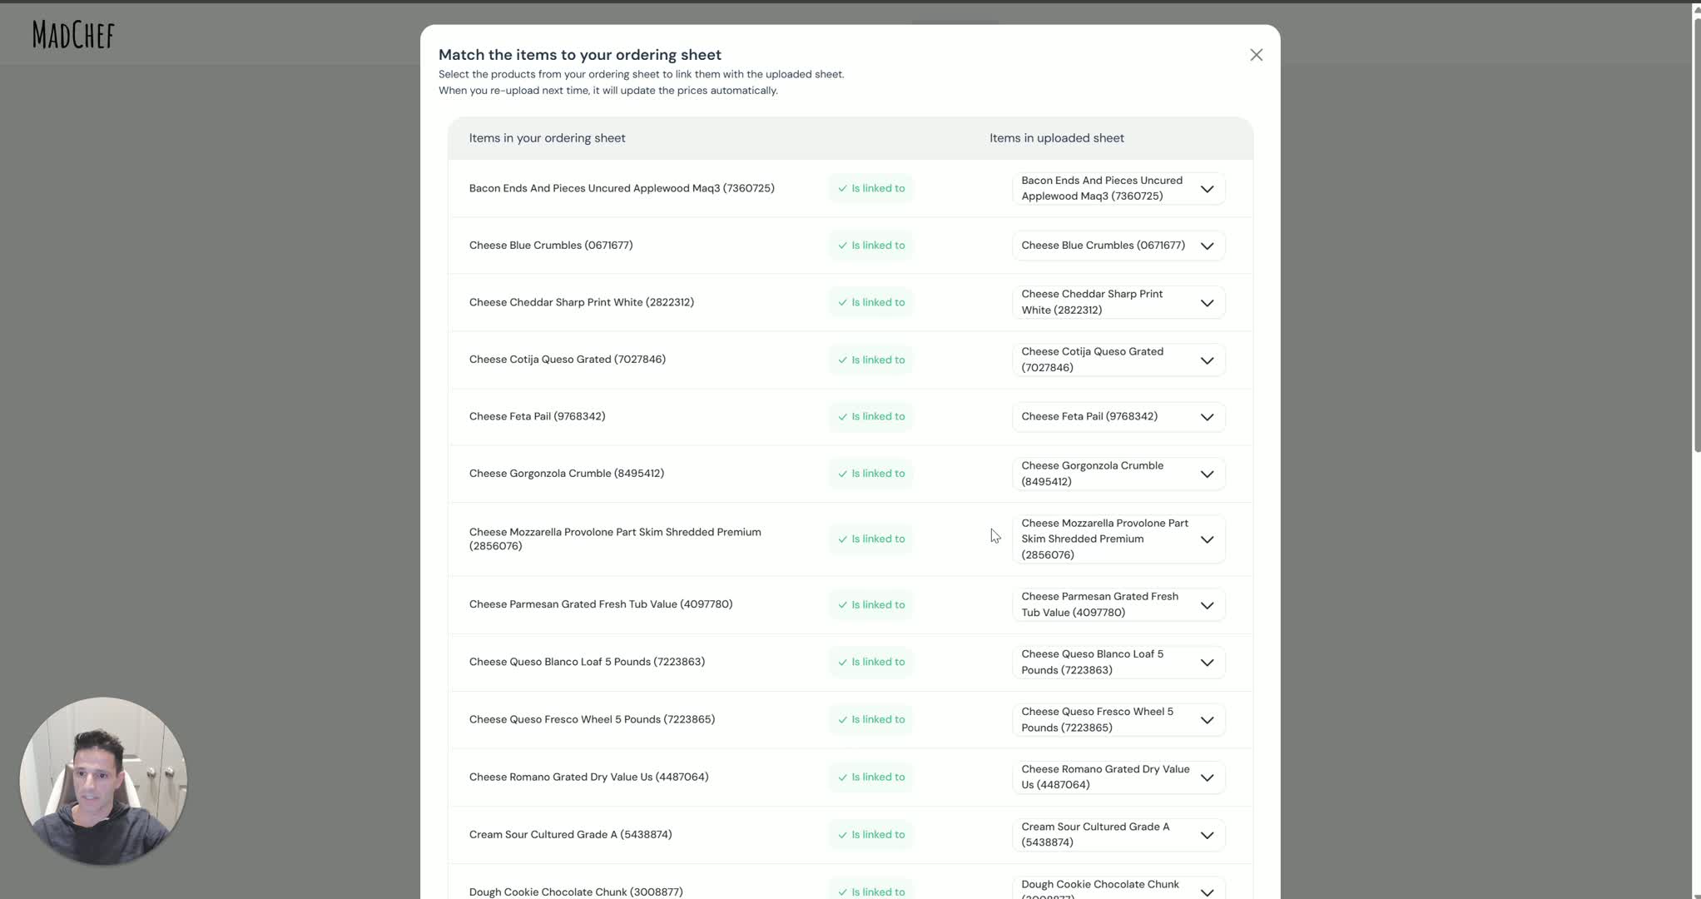Click the chevron arrow for Cheese Gorgonzola Crumble

(x=1207, y=474)
